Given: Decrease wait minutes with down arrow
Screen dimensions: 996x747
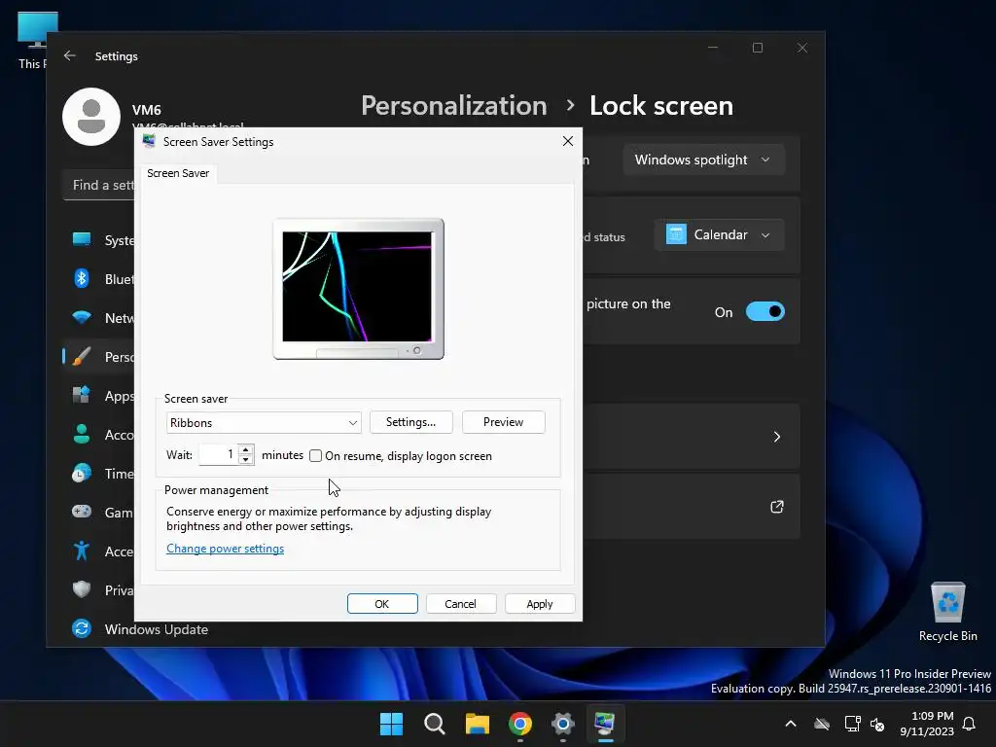Looking at the screenshot, I should [246, 459].
